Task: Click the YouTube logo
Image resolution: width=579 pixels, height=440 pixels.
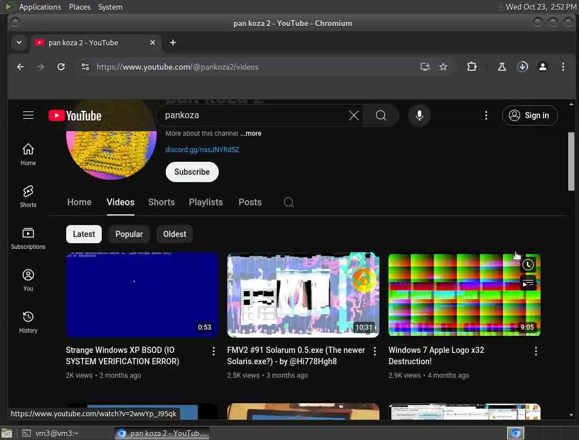Action: (x=75, y=115)
